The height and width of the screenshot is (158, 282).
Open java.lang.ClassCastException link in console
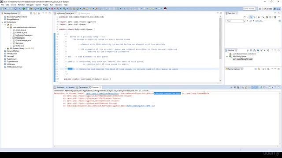coord(102,93)
